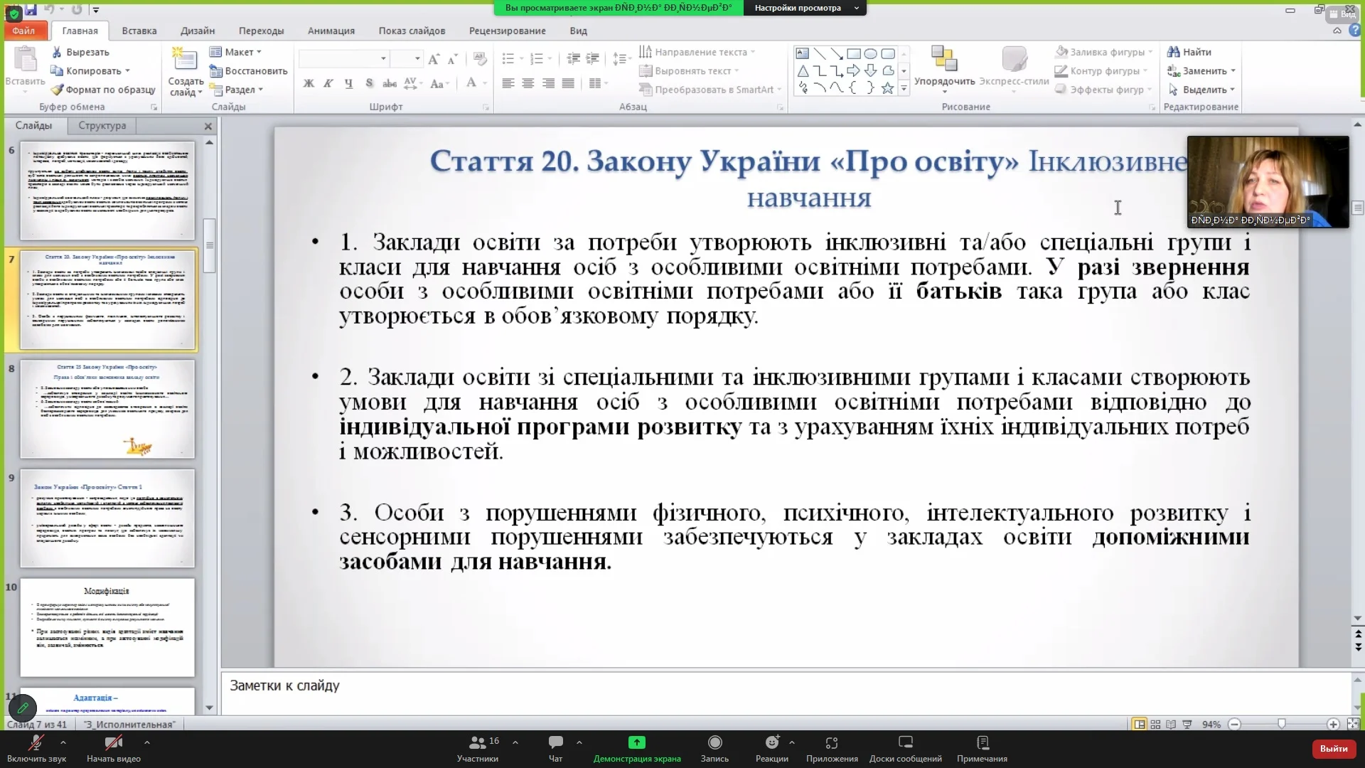Open Zoom Chat (Чат) panel
1365x768 pixels.
point(555,742)
